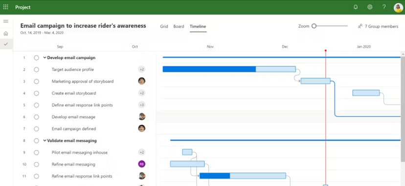
Task: Select Create email storyboard Gantt bar
Action: pos(366,93)
